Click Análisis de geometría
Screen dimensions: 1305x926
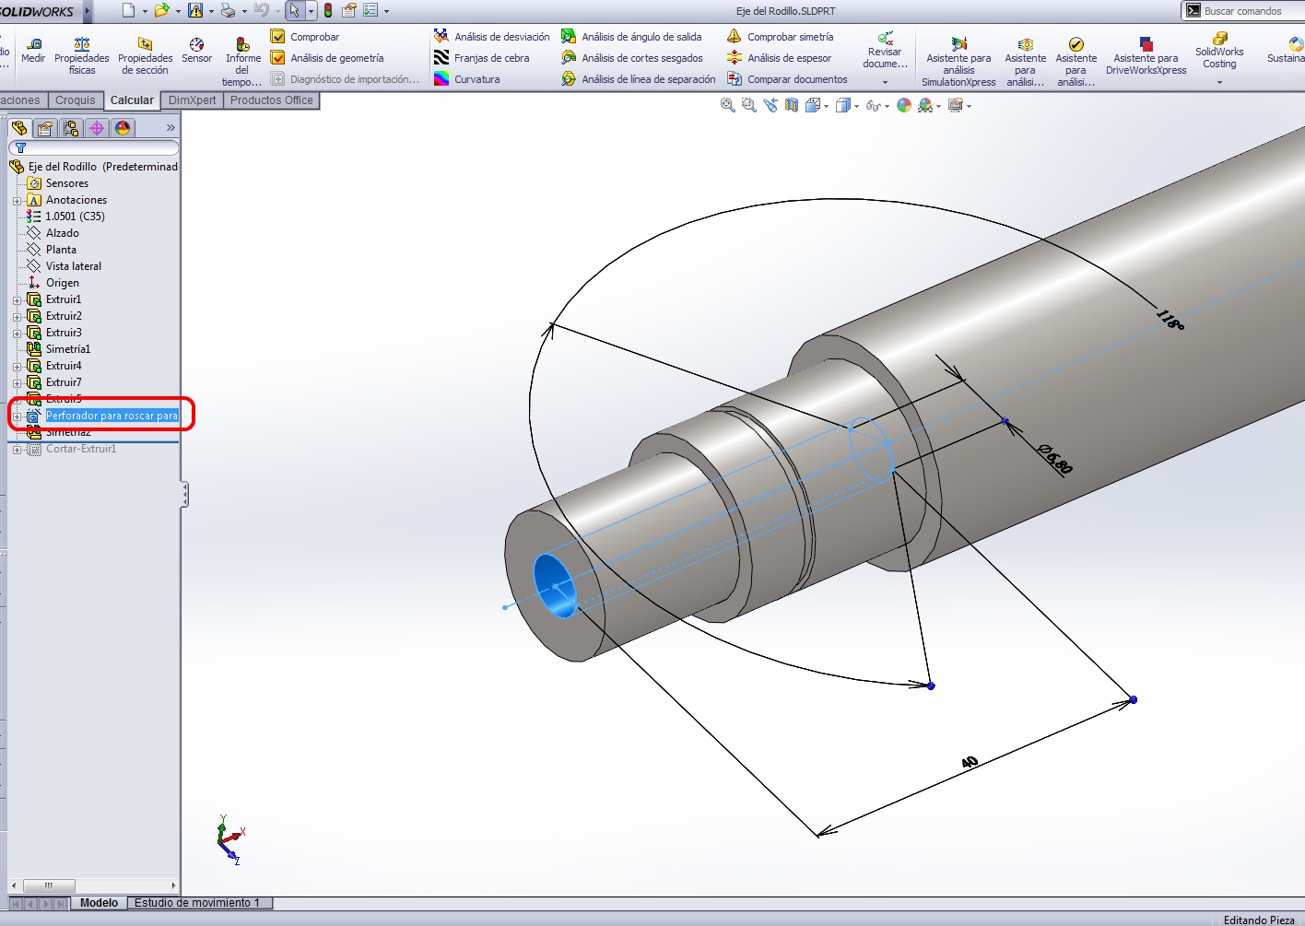click(x=327, y=58)
